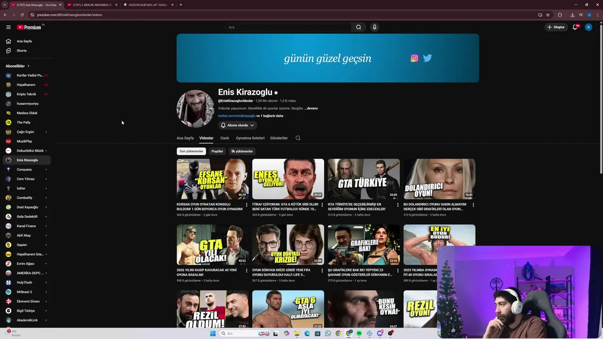Expand channel description with ...devamı
Image resolution: width=603 pixels, height=339 pixels.
tap(311, 108)
